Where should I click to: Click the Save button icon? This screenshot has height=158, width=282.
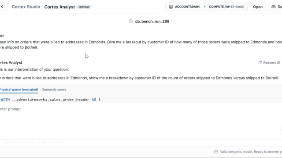point(273,7)
